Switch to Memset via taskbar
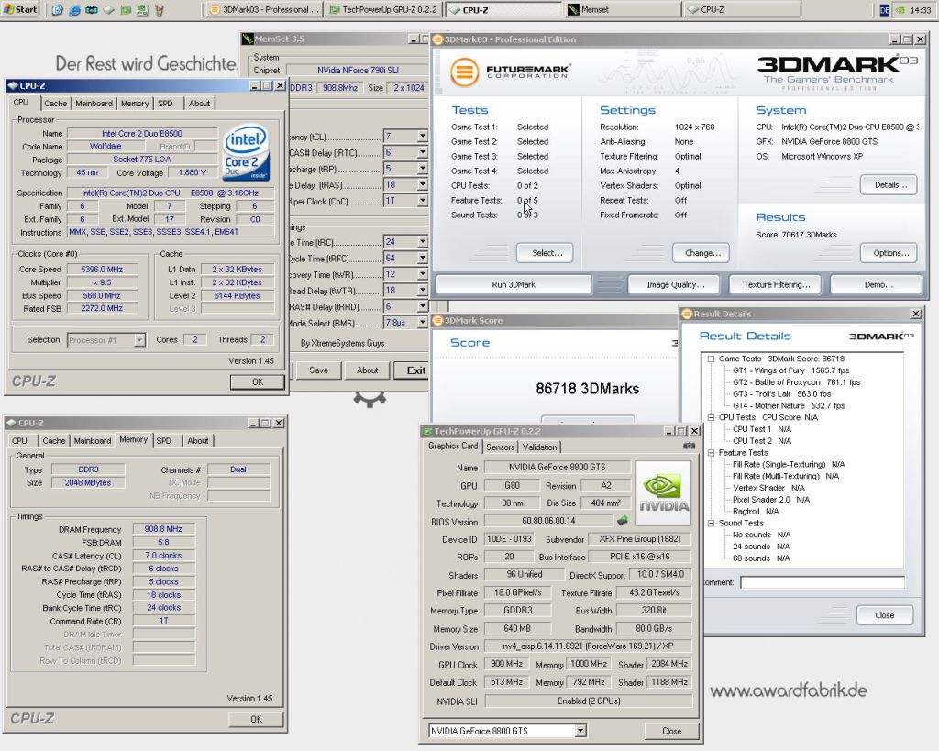 click(x=623, y=9)
